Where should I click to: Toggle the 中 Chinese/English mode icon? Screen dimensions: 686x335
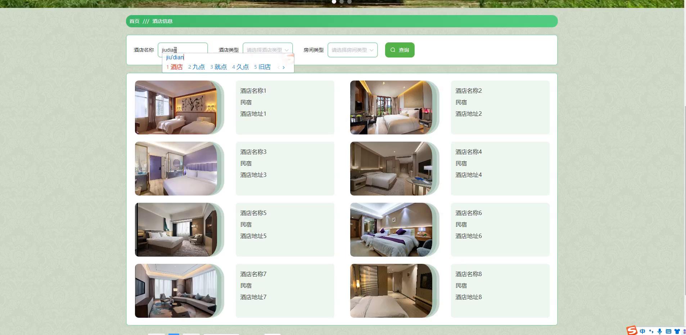point(642,331)
